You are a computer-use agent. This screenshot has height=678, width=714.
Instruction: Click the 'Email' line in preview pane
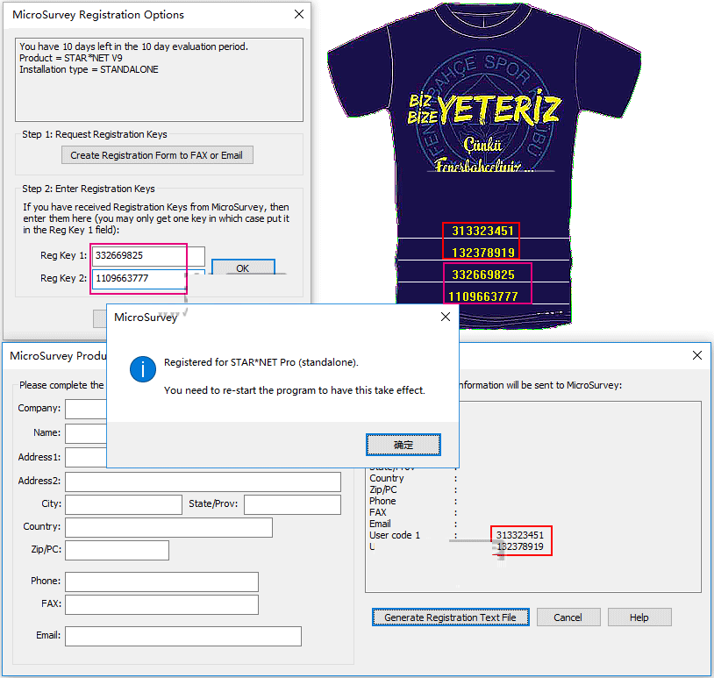(380, 524)
